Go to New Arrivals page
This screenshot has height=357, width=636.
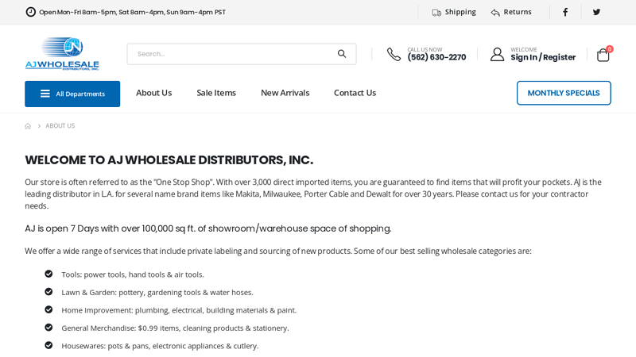pos(285,93)
